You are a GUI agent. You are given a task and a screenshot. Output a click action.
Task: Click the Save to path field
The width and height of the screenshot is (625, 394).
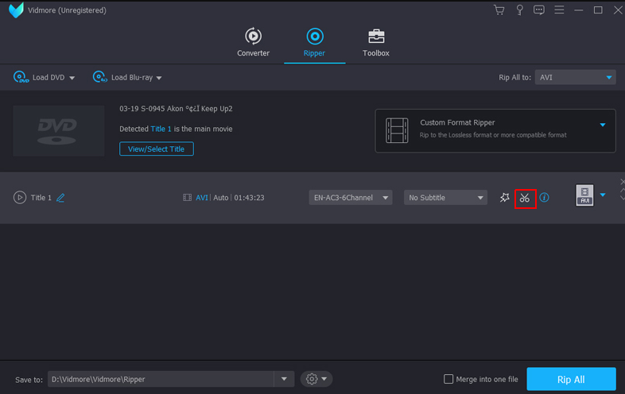tap(161, 379)
